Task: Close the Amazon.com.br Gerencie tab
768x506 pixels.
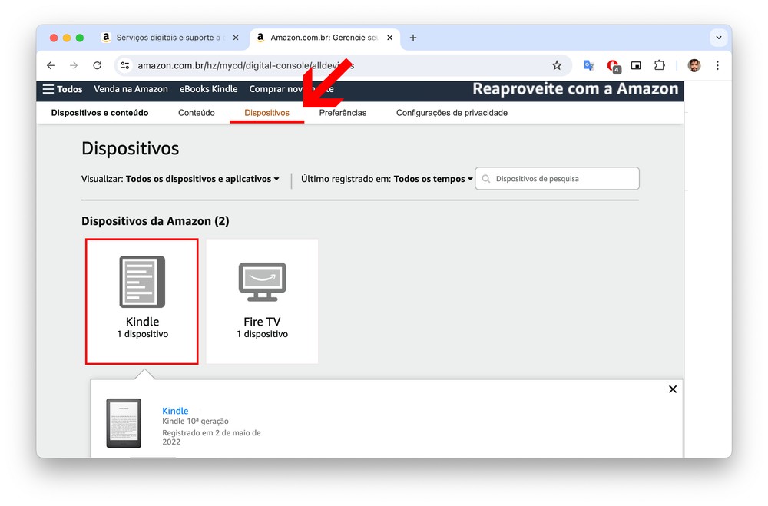Action: pyautogui.click(x=390, y=38)
